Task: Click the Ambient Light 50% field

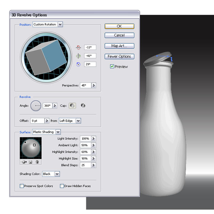Action: [x=86, y=145]
